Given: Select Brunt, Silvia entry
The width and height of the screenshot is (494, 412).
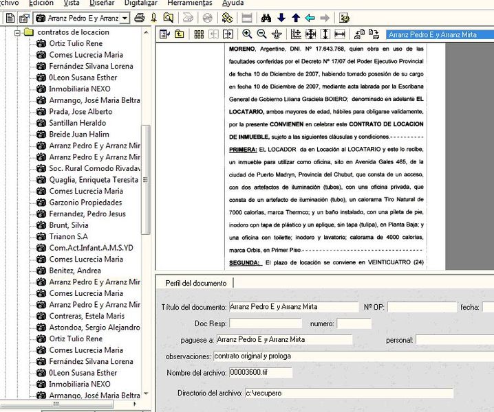Looking at the screenshot, I should tap(69, 225).
